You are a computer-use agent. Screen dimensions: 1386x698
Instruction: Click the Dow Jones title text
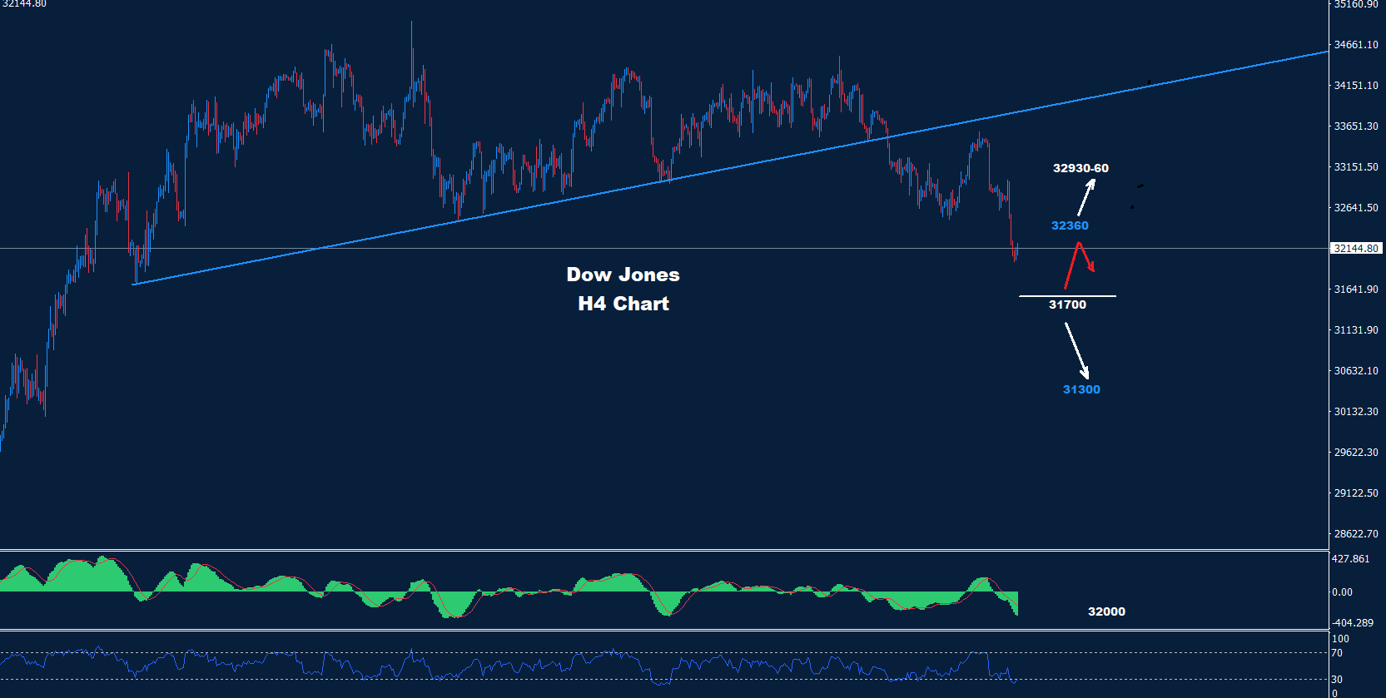pyautogui.click(x=623, y=275)
